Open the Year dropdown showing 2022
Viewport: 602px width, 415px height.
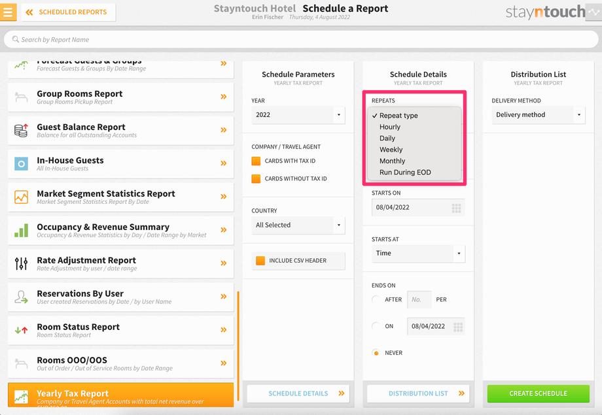tap(298, 115)
